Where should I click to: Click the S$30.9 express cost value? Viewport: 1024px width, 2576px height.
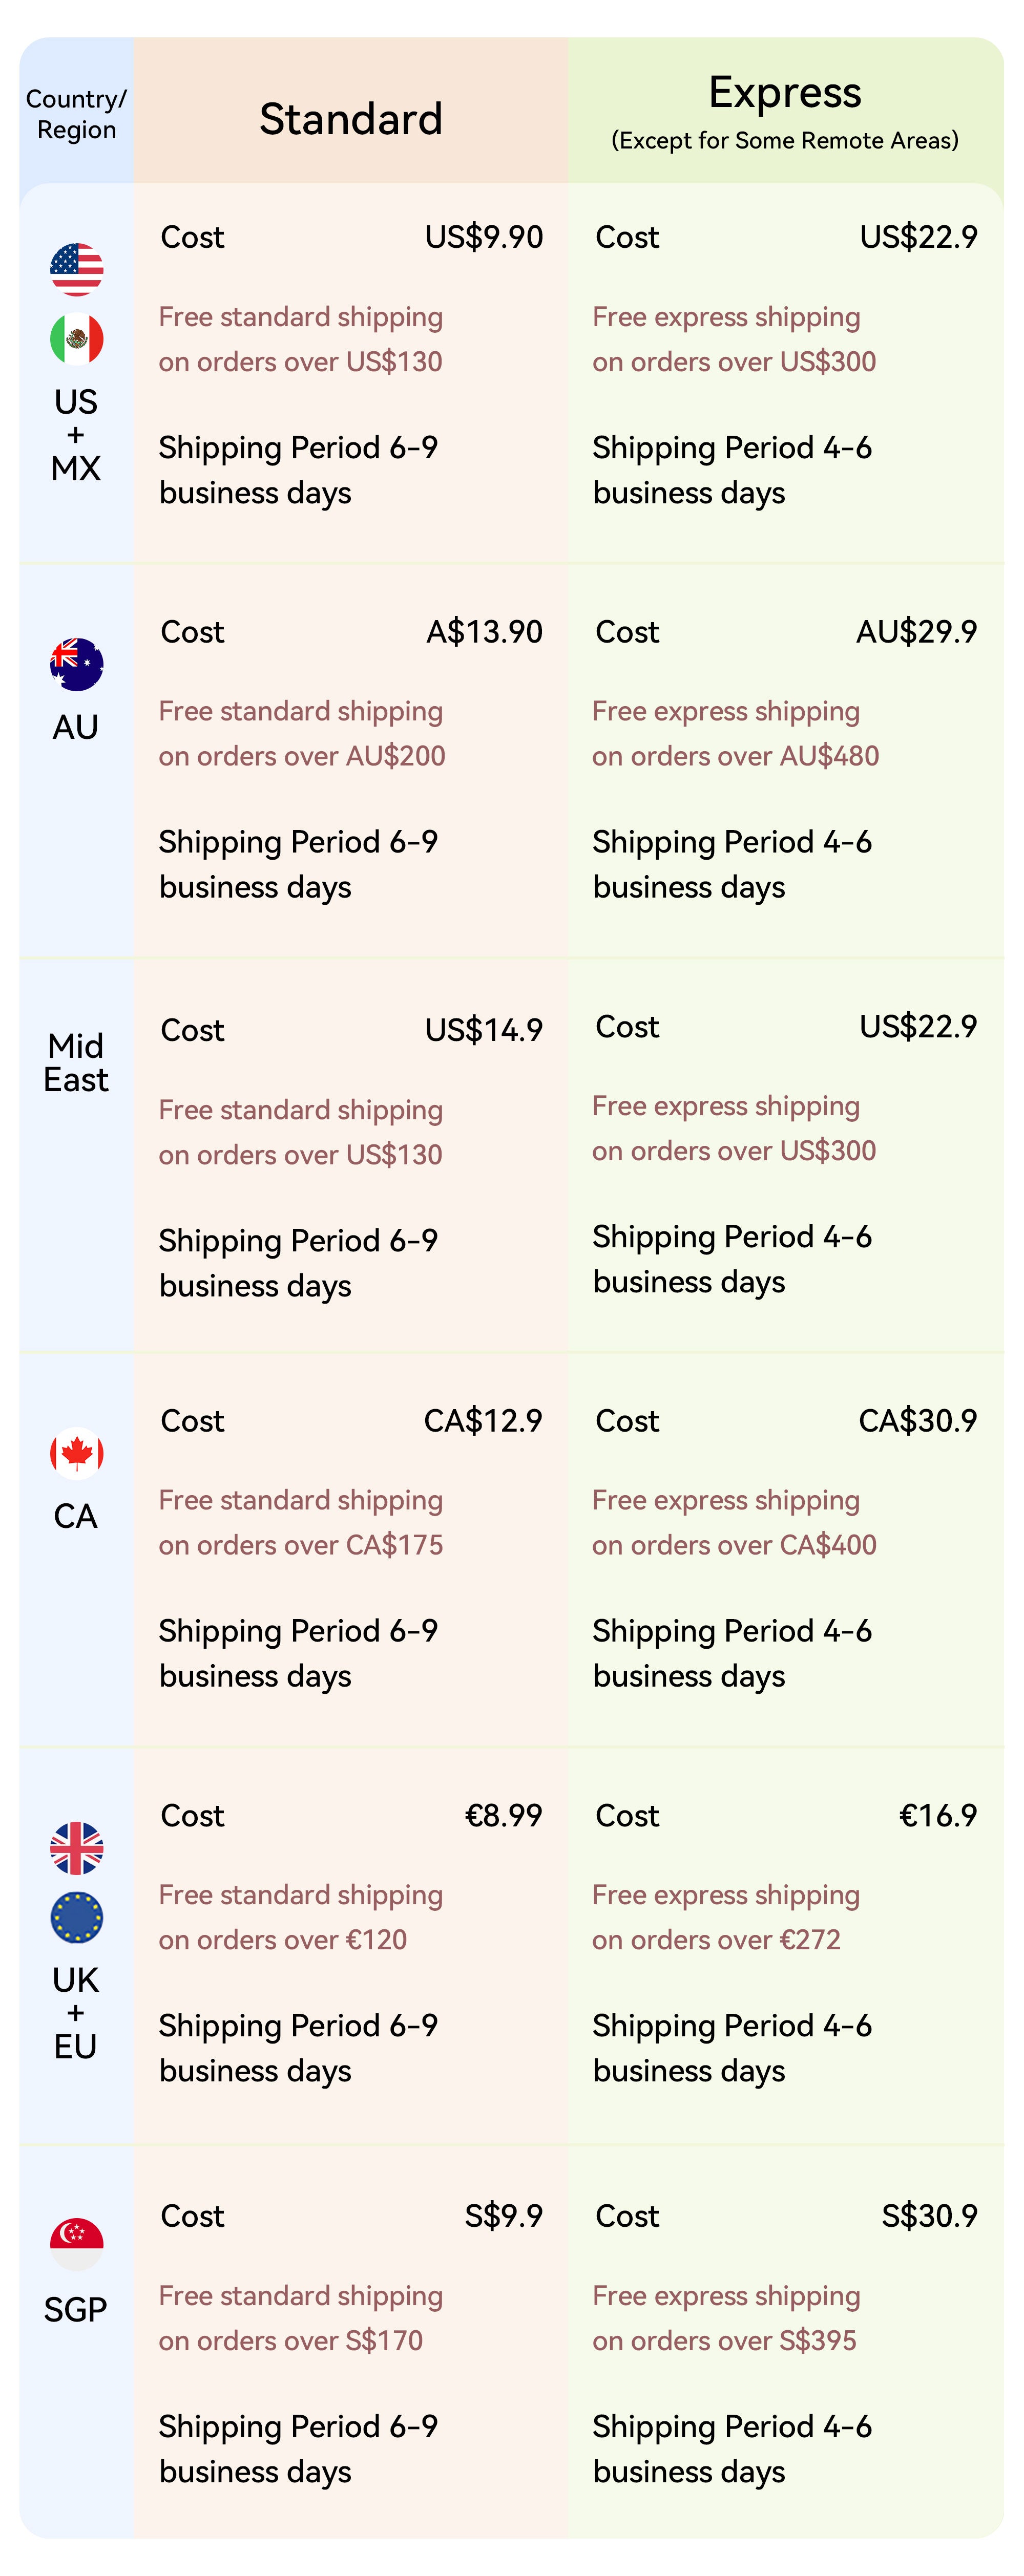tap(929, 2216)
